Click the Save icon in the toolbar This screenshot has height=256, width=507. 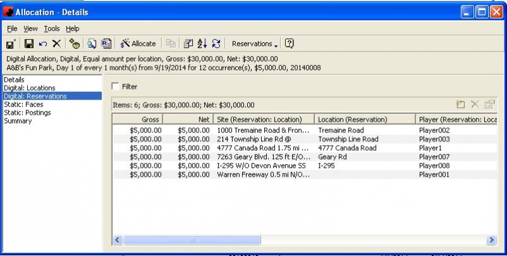click(x=29, y=44)
